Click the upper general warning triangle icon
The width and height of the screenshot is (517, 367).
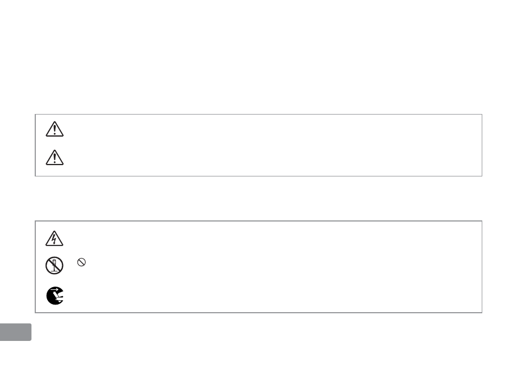point(54,129)
